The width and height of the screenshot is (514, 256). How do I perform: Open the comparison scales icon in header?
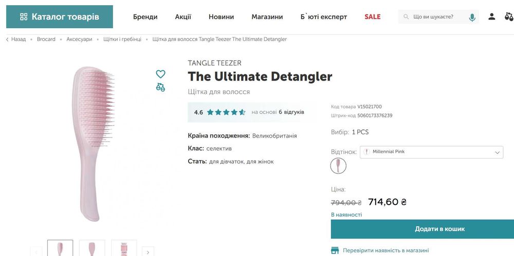coord(509,17)
